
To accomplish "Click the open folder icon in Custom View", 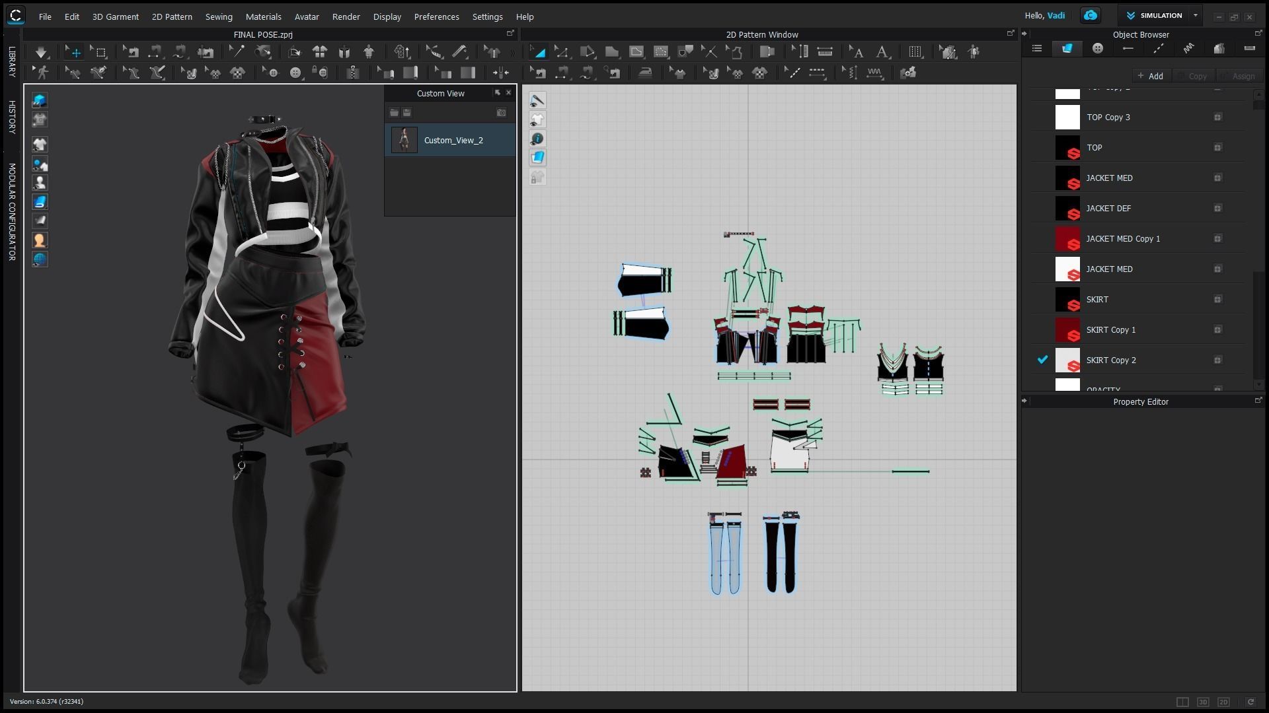I will 394,113.
